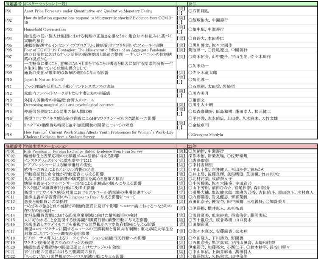Select the 'Japan Is Not an Island?' title
Image resolution: width=318 pixels, height=259 pixels.
[44, 80]
